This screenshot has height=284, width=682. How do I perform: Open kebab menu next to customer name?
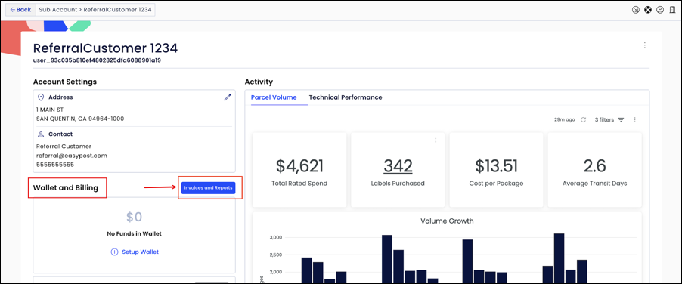[645, 45]
